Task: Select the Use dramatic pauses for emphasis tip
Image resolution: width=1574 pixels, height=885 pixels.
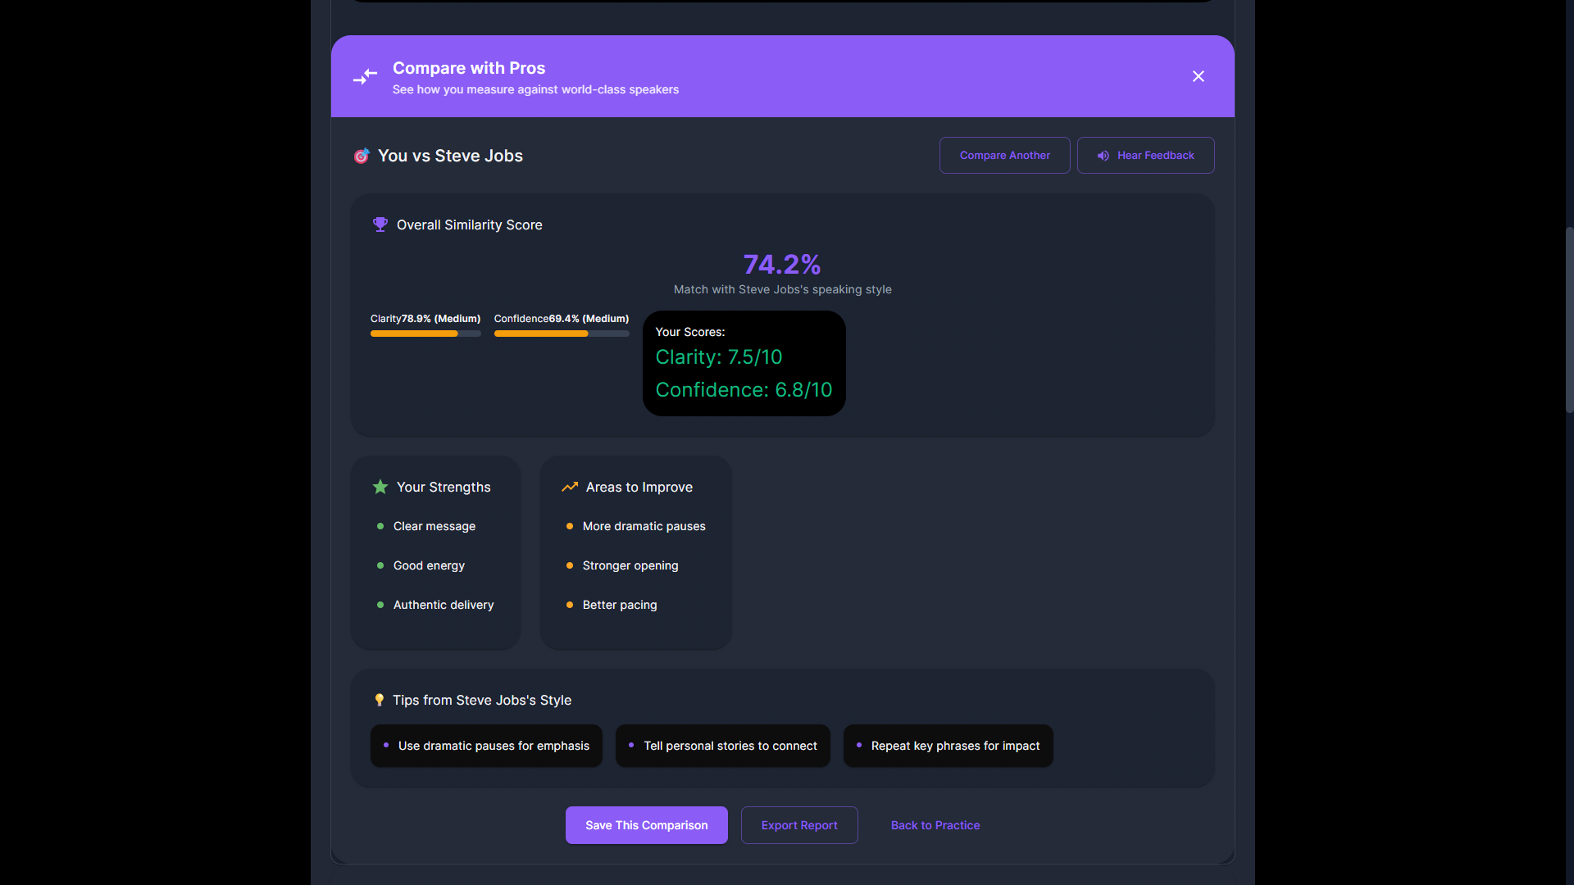Action: click(486, 746)
